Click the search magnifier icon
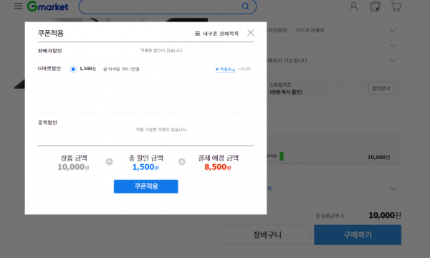Image resolution: width=430 pixels, height=258 pixels. point(245,6)
